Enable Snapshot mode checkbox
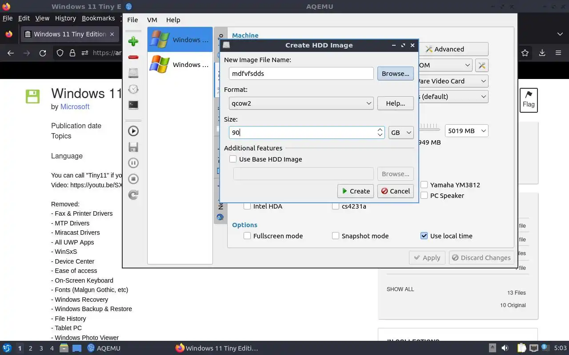Screen dimensions: 569x355 pyautogui.click(x=336, y=236)
